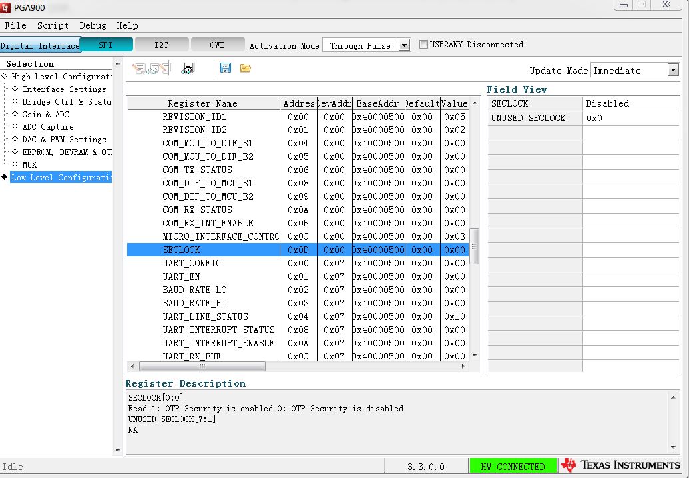Viewport: 689px width, 478px height.
Task: Toggle the USB2ANY Disconnected checkbox
Action: [423, 45]
